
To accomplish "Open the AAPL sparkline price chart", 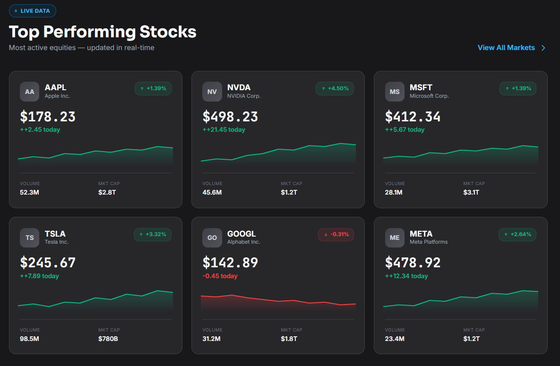I will click(x=95, y=155).
